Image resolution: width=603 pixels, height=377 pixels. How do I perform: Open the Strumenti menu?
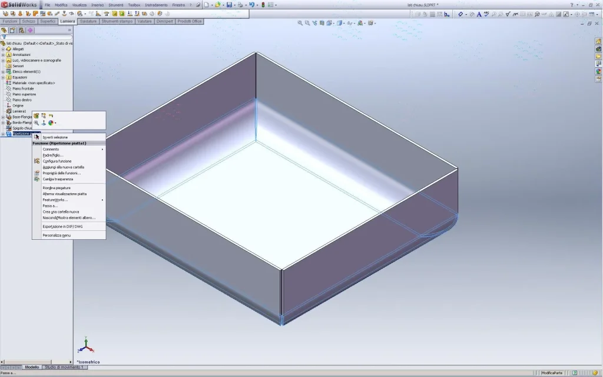[116, 5]
